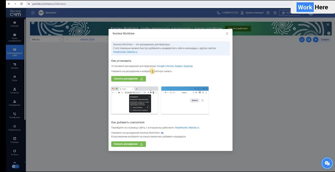
Task: Click the Кнопка Workhere dialog title
Action: (124, 33)
